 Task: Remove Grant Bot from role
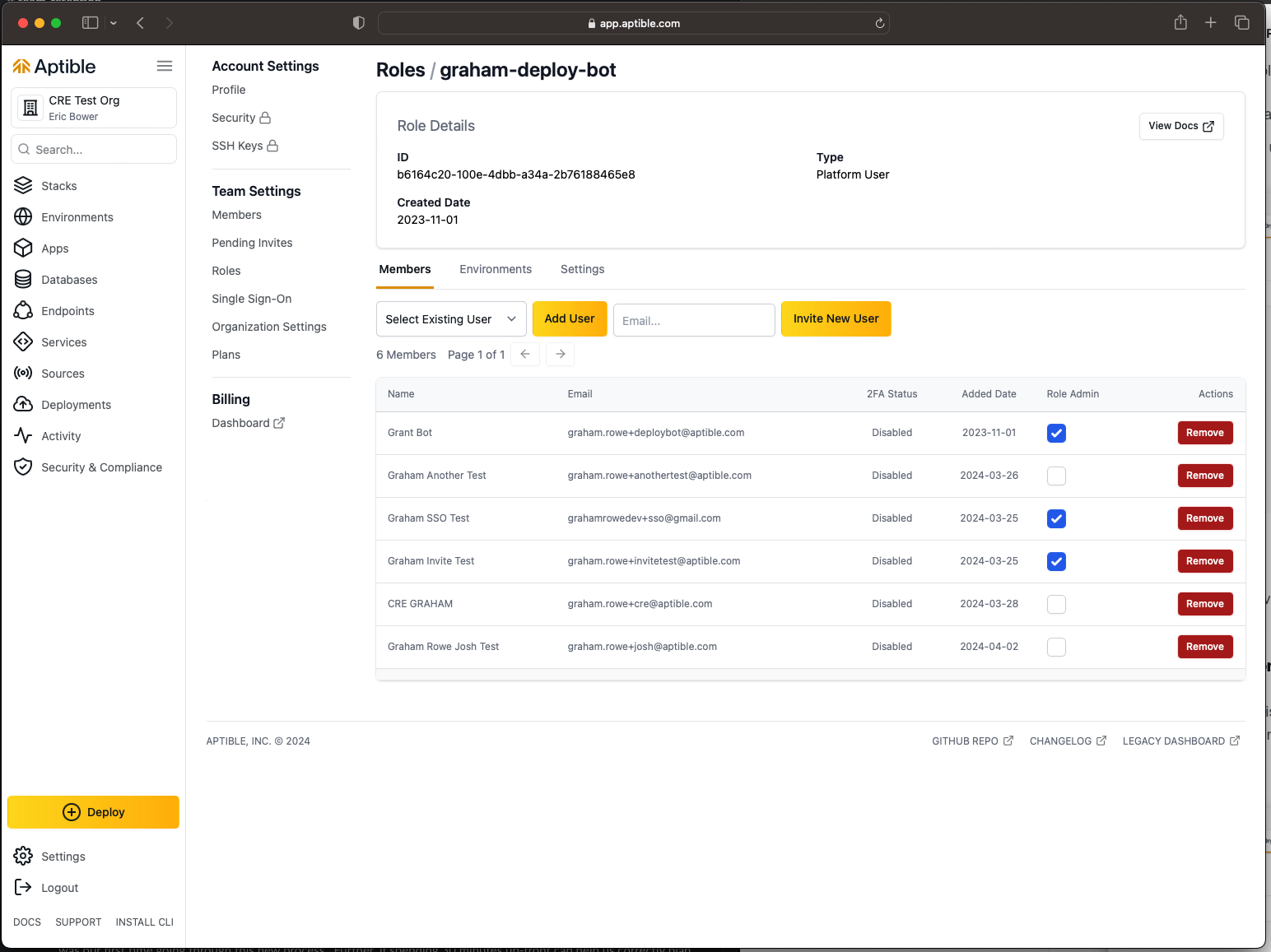[1205, 433]
